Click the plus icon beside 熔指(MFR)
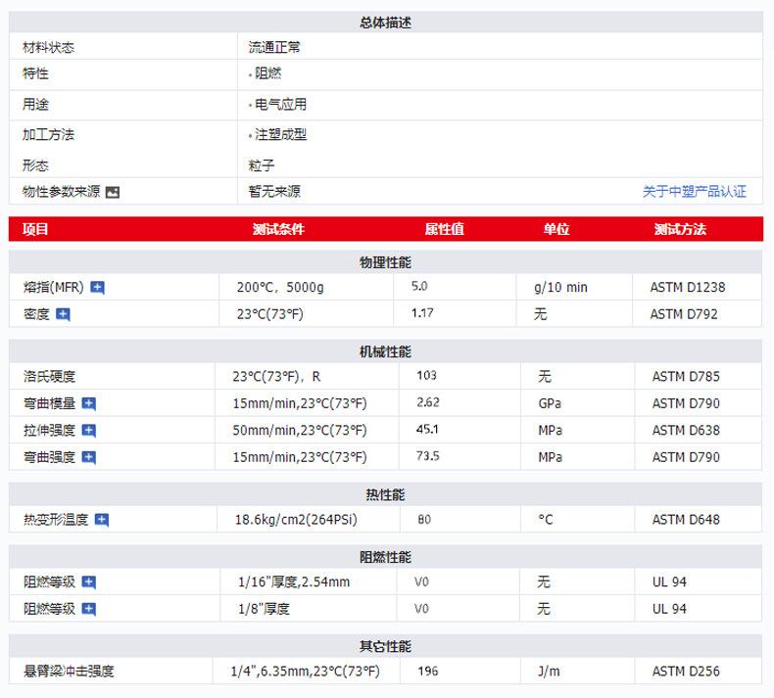Screen dimensions: 774x698 97,288
